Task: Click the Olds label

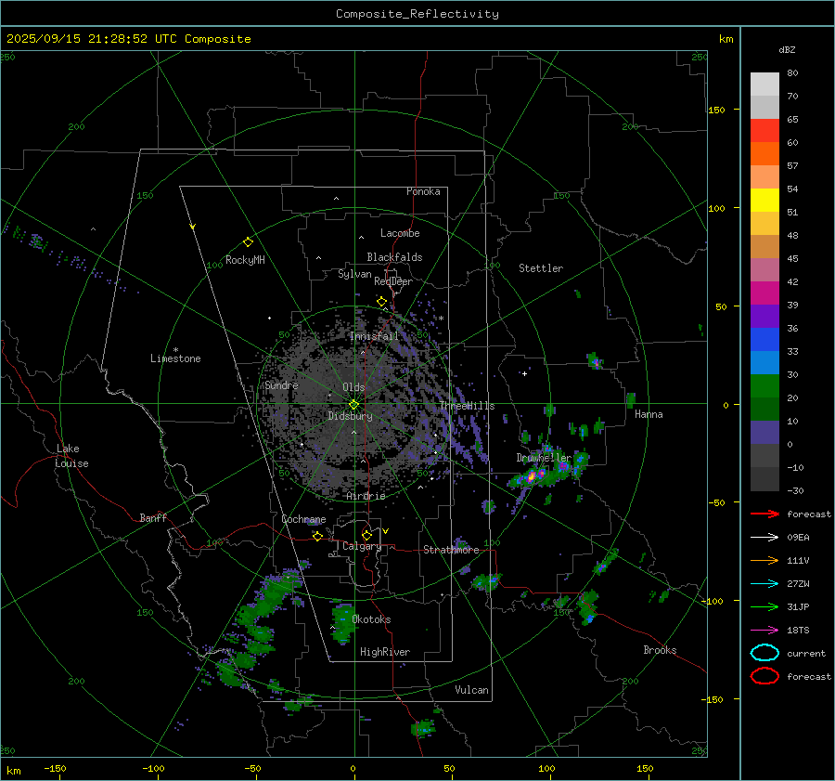Action: [x=353, y=387]
